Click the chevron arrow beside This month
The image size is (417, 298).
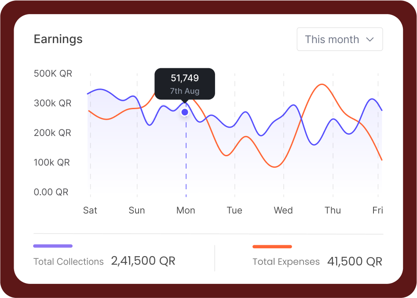[x=370, y=40]
